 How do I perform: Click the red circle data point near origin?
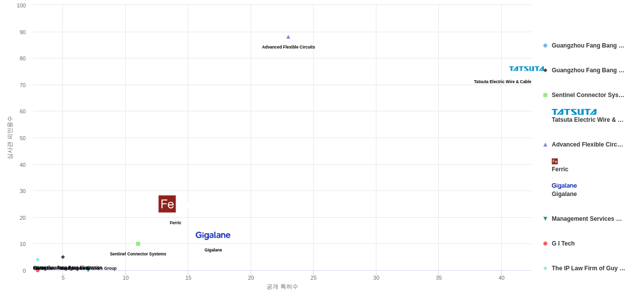click(38, 270)
